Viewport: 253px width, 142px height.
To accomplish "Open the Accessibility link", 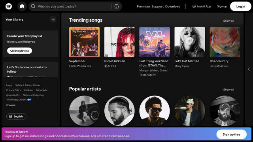I will [x=13, y=95].
